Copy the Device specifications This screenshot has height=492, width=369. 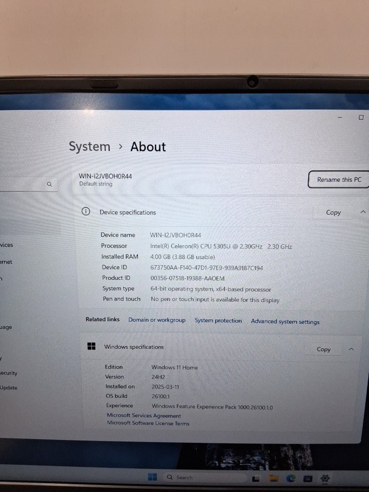tap(333, 212)
